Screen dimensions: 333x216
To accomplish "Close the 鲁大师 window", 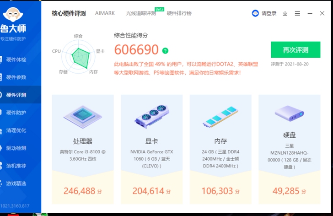I will coord(322,13).
